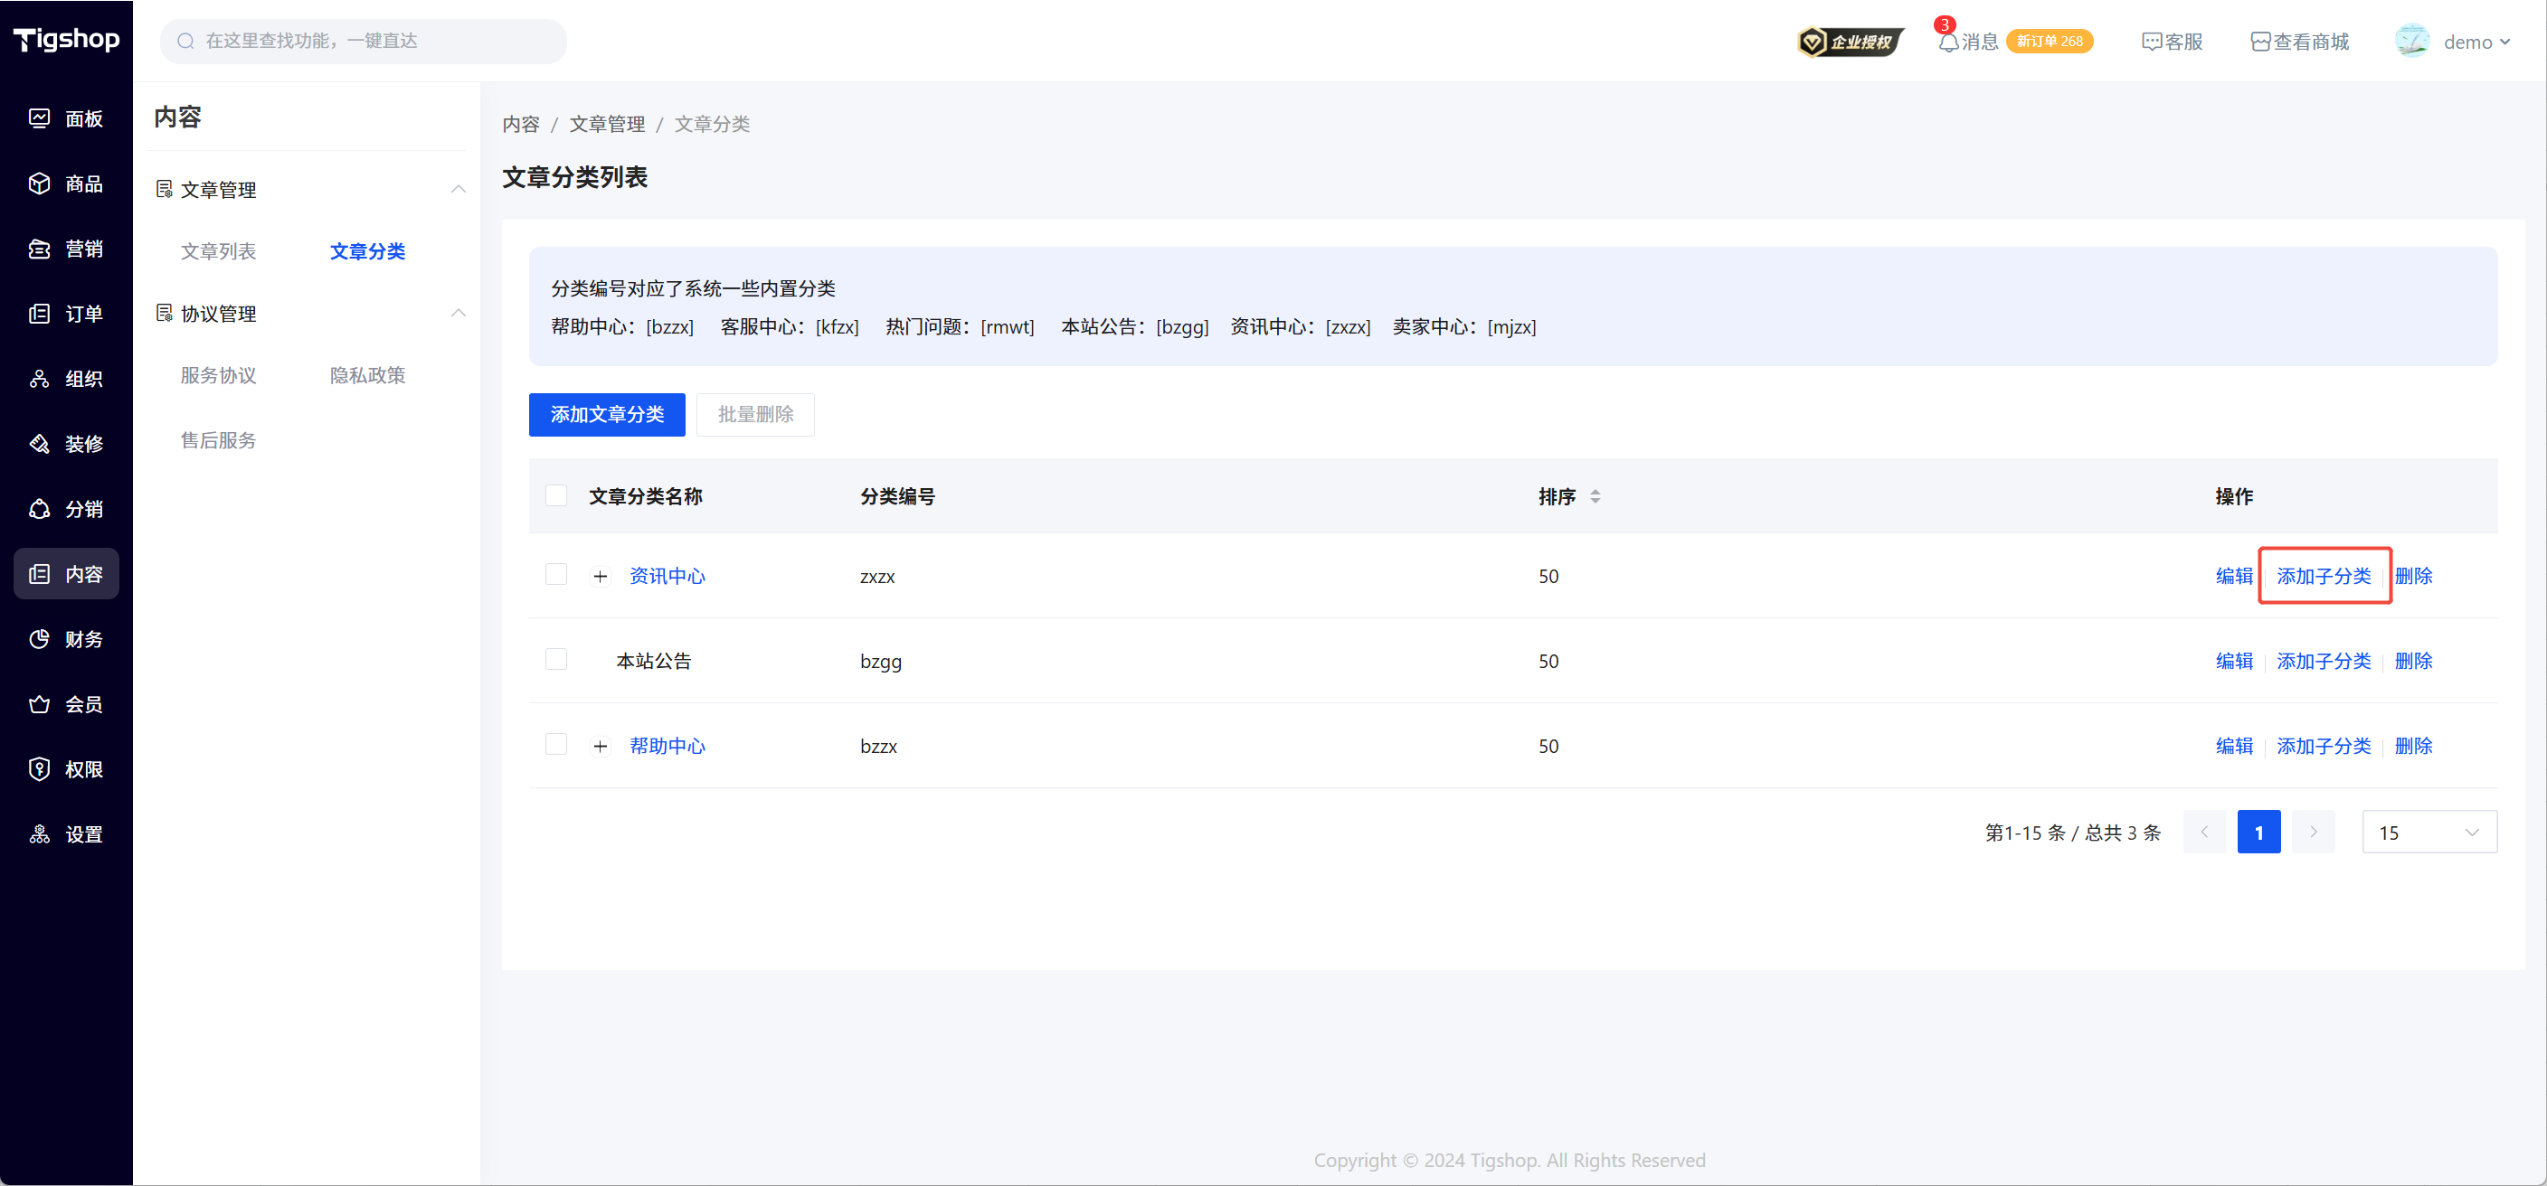The image size is (2547, 1186).
Task: Open the page size dropdown showing 15
Action: tap(2429, 833)
